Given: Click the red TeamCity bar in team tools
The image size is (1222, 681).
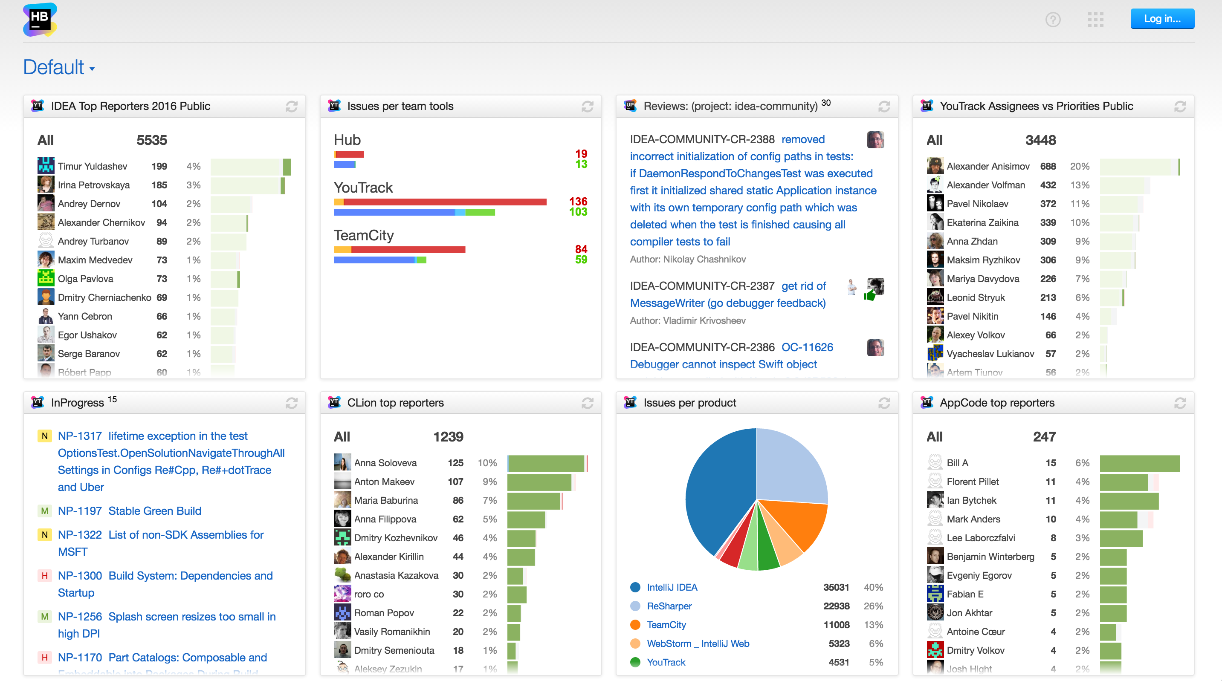Looking at the screenshot, I should click(x=408, y=250).
